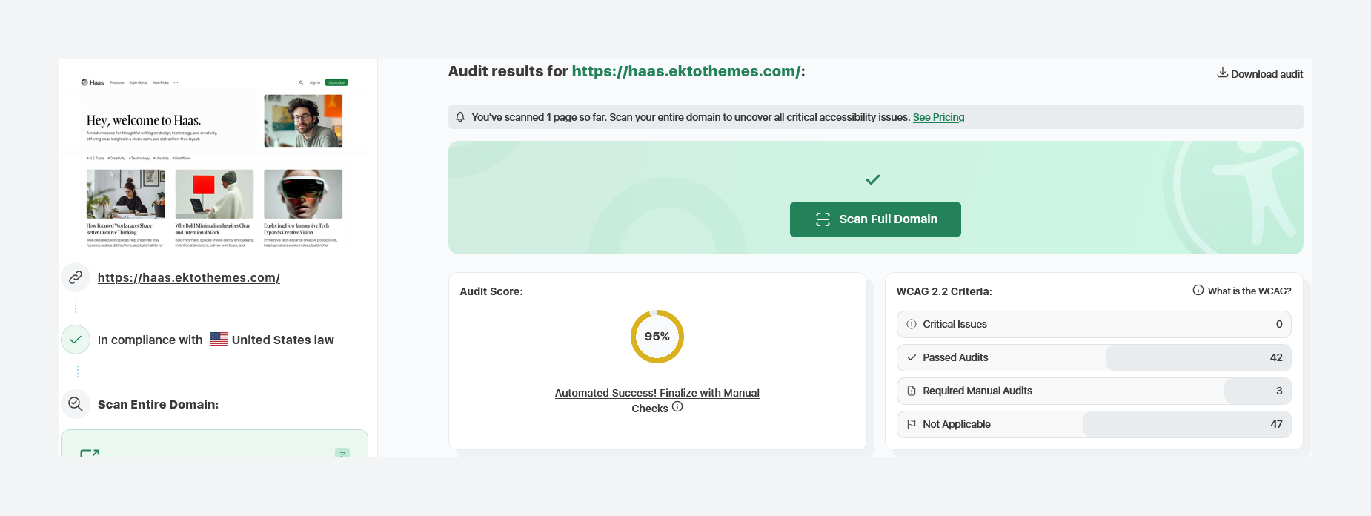Click the What is the WCAG? info icon
This screenshot has width=1371, height=516.
[1198, 290]
